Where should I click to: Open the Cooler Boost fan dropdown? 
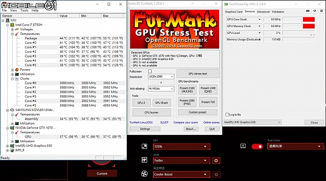(182, 174)
